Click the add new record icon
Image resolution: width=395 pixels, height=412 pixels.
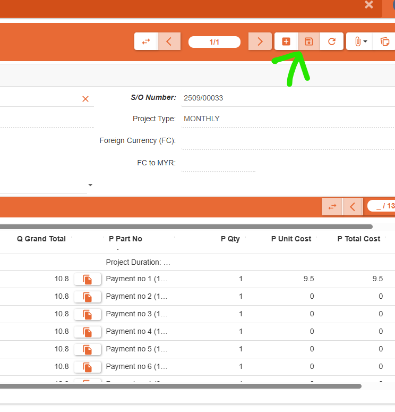(286, 41)
